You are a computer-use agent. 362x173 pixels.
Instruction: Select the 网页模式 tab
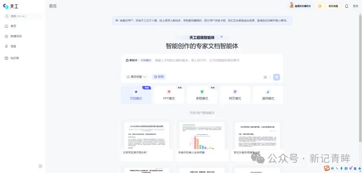pos(235,95)
